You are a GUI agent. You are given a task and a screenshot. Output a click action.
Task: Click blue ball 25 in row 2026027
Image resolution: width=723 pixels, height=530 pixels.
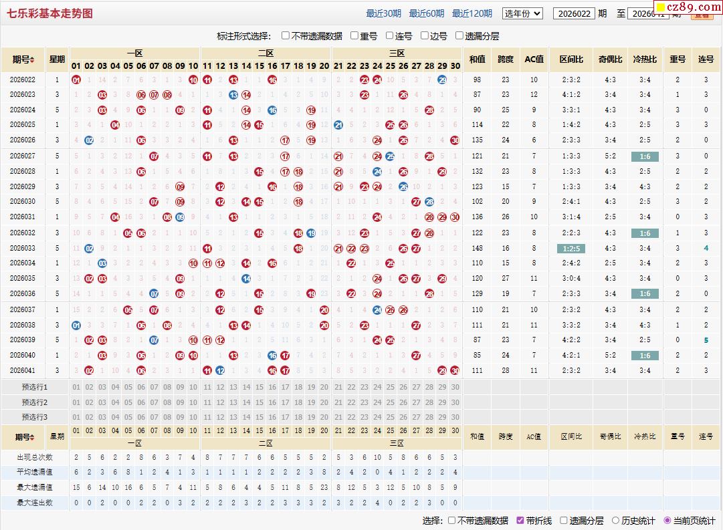click(390, 156)
